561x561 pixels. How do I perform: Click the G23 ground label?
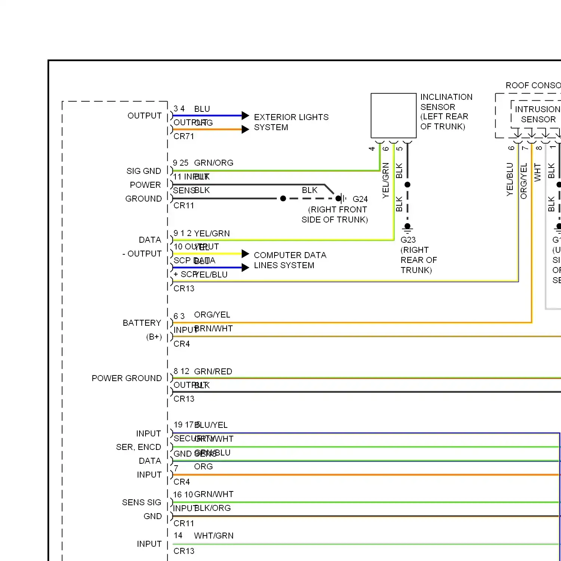pos(408,240)
